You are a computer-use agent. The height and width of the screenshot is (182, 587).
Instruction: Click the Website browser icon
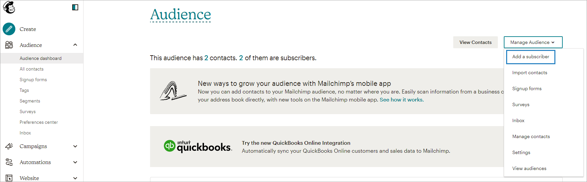coord(9,178)
